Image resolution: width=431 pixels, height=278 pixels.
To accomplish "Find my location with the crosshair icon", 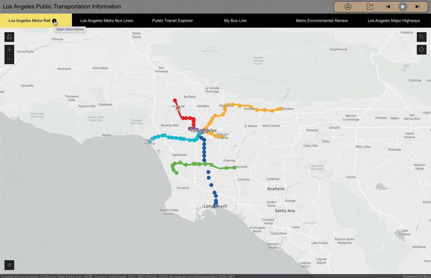I will coord(422,50).
